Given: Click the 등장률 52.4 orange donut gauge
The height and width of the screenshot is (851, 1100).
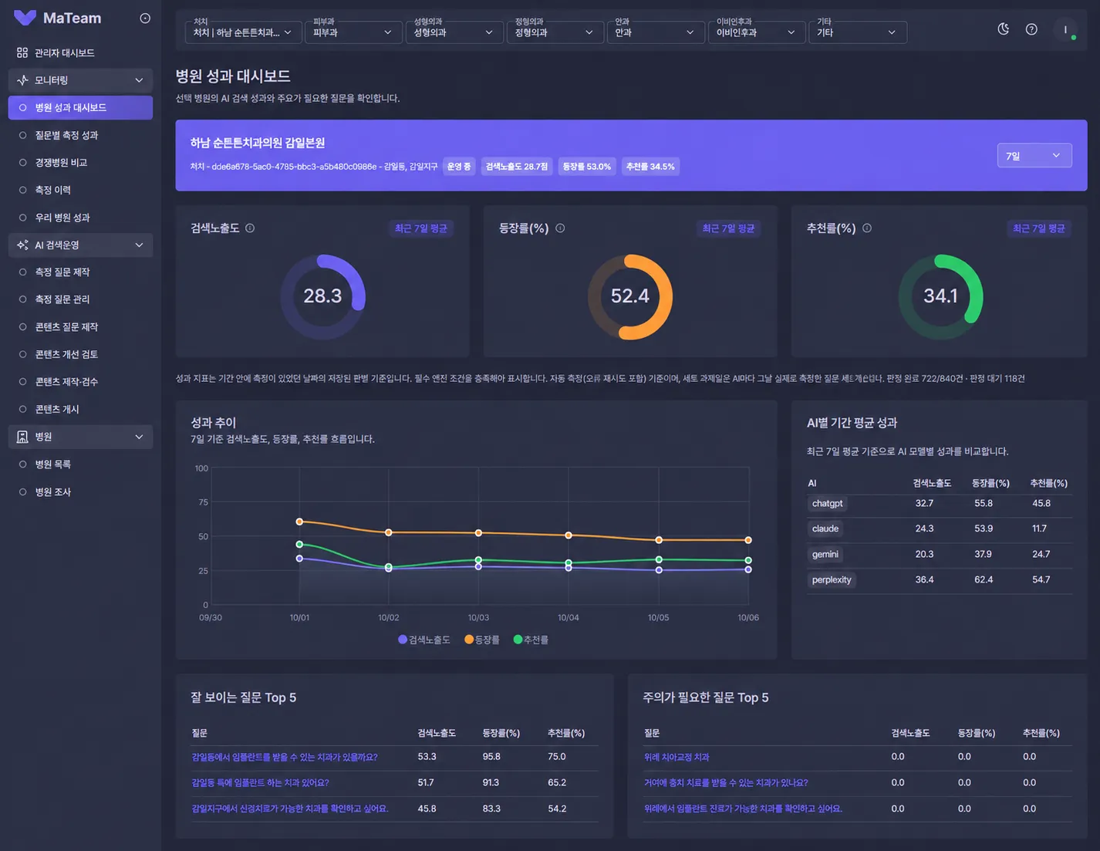Looking at the screenshot, I should point(630,296).
